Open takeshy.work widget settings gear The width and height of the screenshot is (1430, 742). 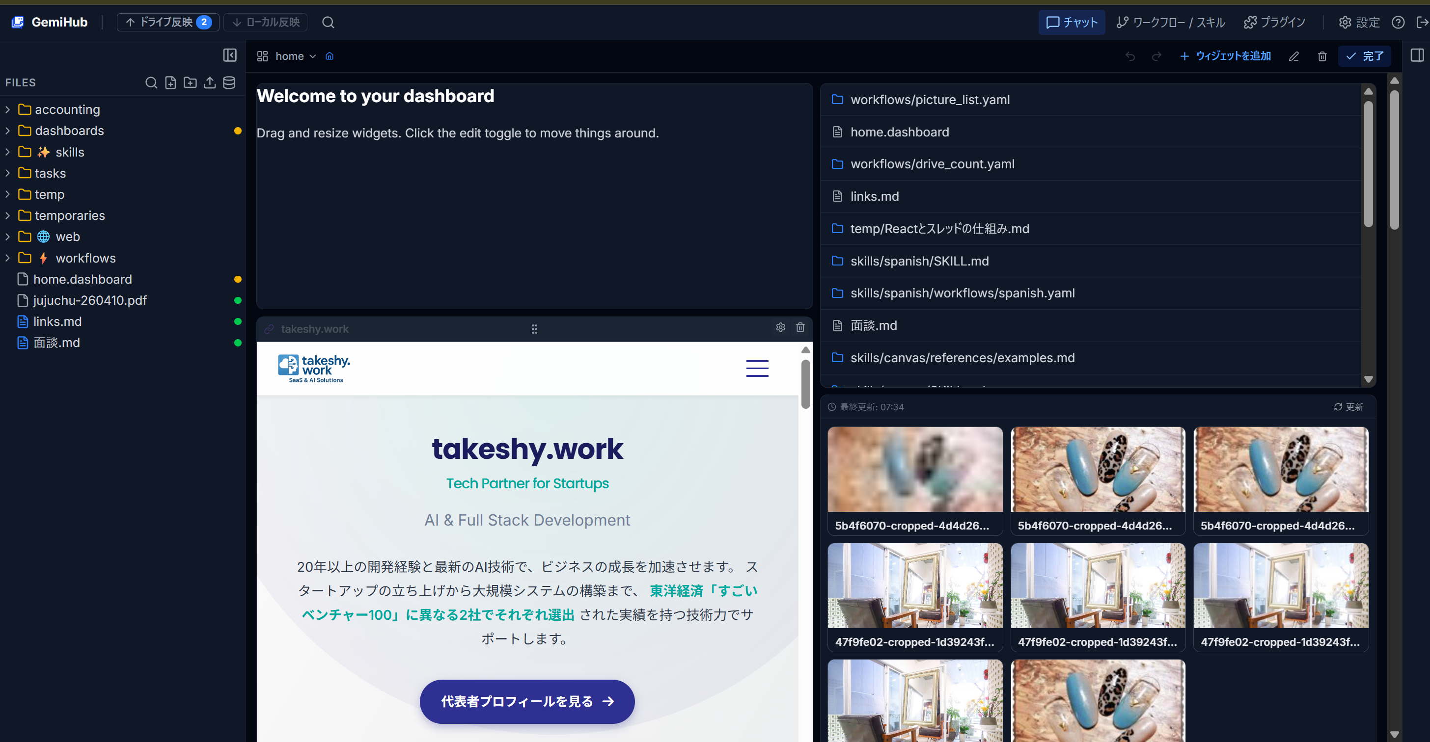coord(780,327)
